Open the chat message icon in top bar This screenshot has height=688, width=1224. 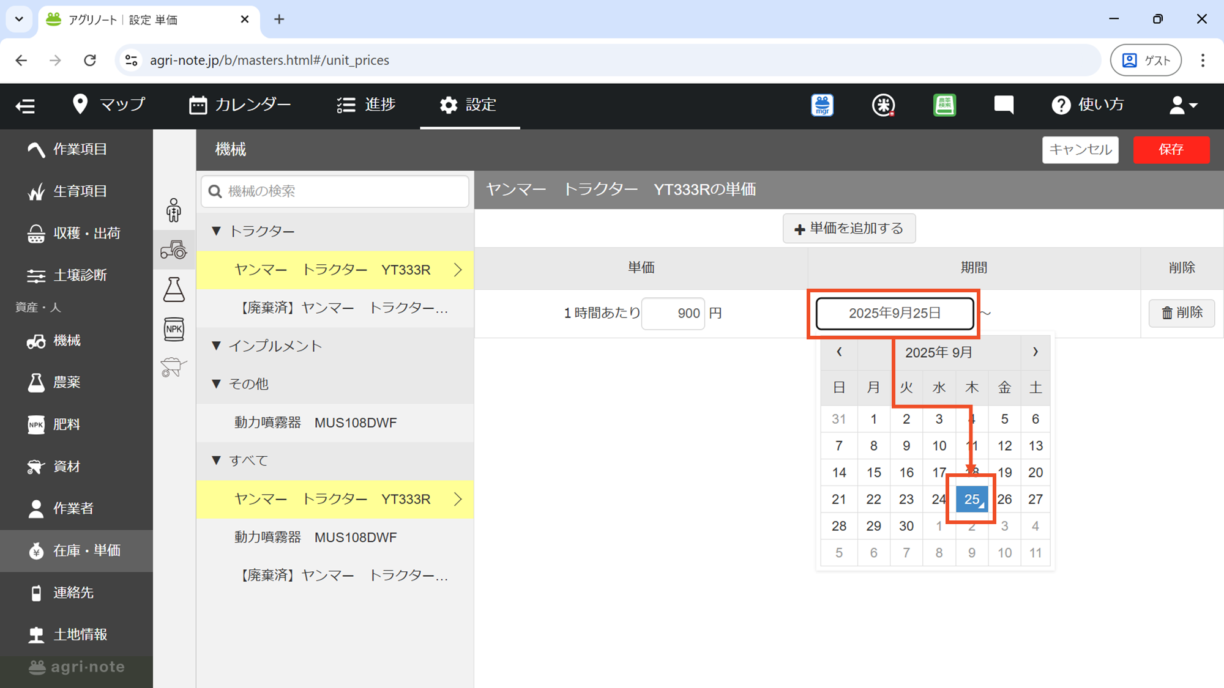[1004, 105]
